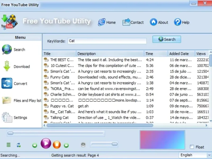Viewport: 212px width, 159px height.
Task: Click the 'get.sh' description cell
Action: (83, 106)
